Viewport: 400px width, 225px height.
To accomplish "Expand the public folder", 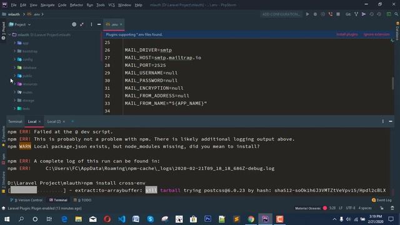I will (x=14, y=76).
